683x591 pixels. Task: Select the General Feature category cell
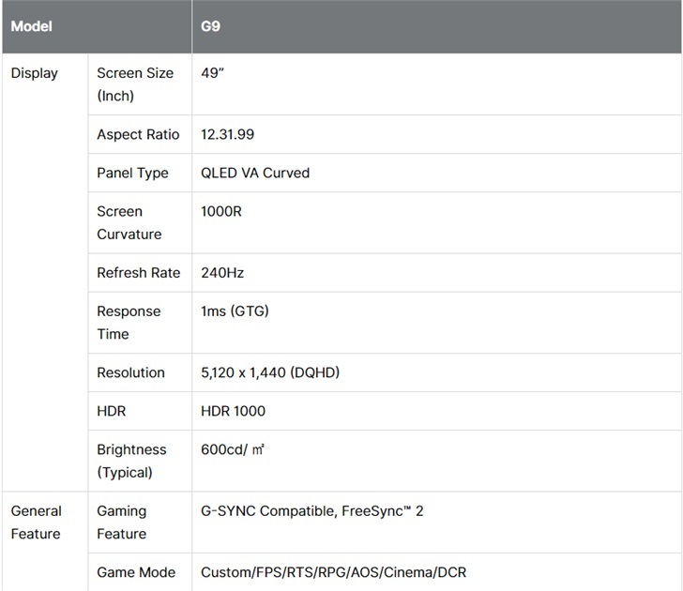click(x=36, y=523)
